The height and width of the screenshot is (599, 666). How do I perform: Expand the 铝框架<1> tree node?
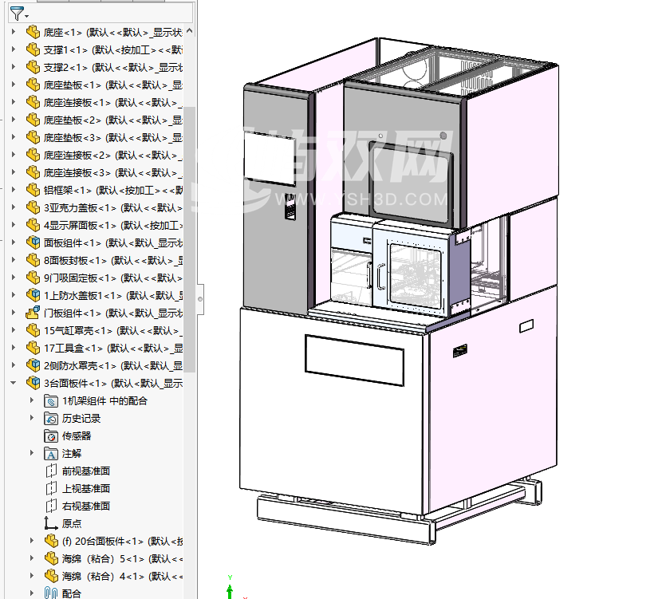(14, 190)
